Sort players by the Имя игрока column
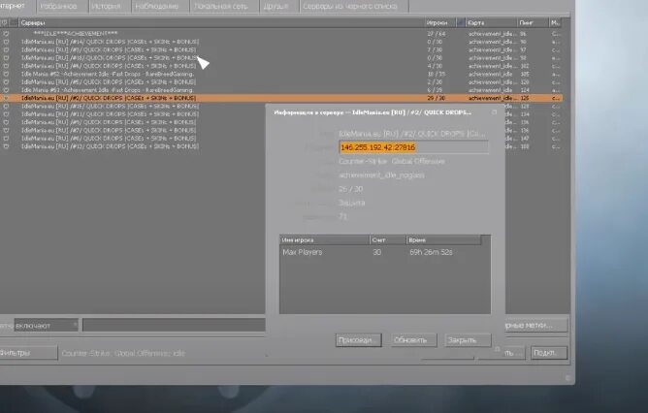This screenshot has height=413, width=648. (324, 240)
